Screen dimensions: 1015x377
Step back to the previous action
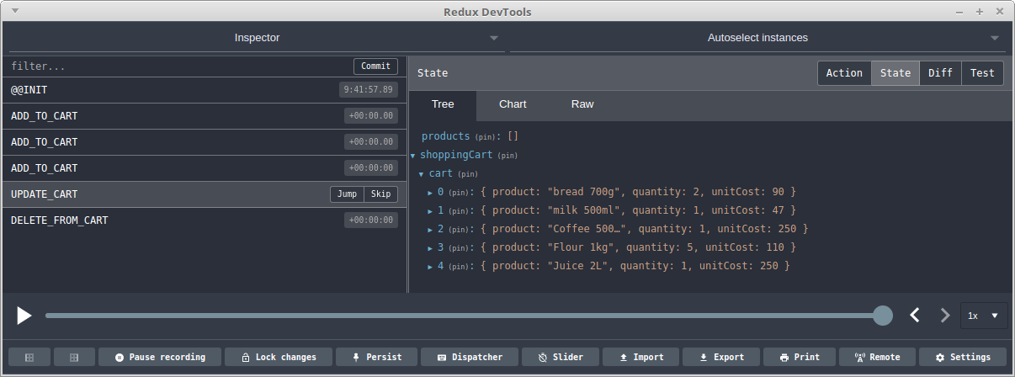(x=915, y=316)
